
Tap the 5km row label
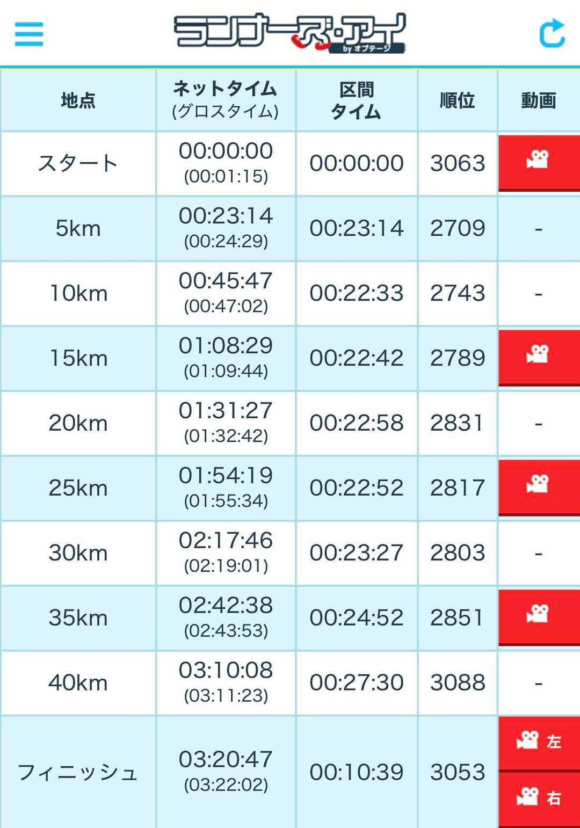(78, 229)
